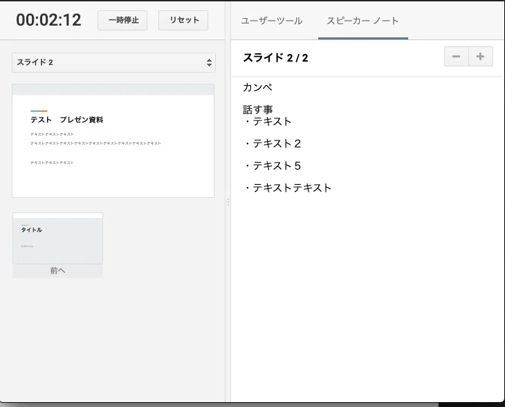
Task: Click the ・テキスト 2 note line
Action: [x=272, y=143]
